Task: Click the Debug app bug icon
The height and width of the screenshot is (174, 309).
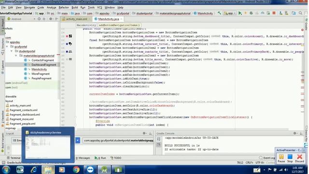Action: 251,13
